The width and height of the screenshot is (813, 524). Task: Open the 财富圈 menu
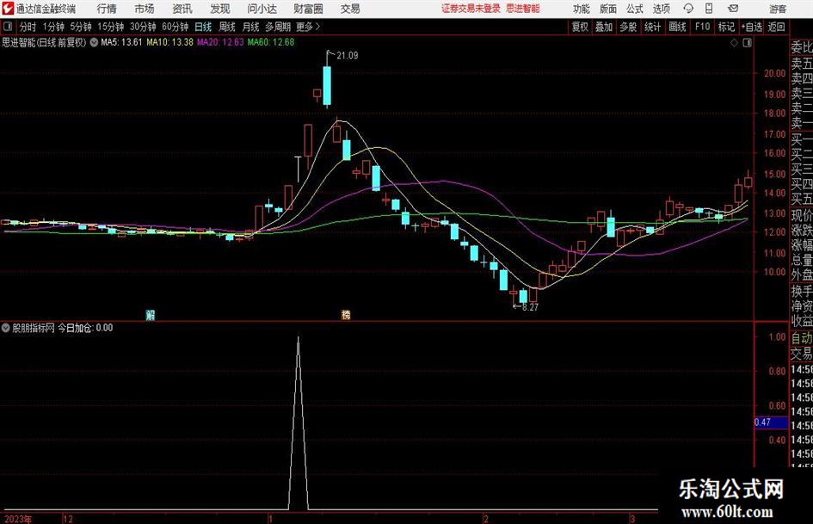tap(308, 9)
